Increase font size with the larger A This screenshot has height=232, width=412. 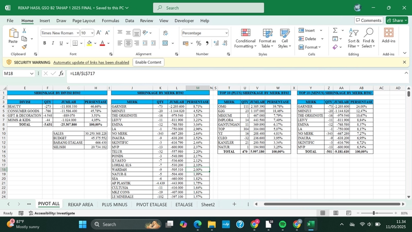tap(99, 33)
